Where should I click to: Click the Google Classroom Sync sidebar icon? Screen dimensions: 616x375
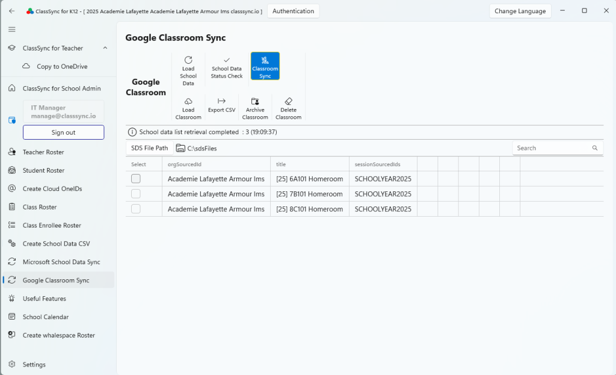pyautogui.click(x=12, y=280)
